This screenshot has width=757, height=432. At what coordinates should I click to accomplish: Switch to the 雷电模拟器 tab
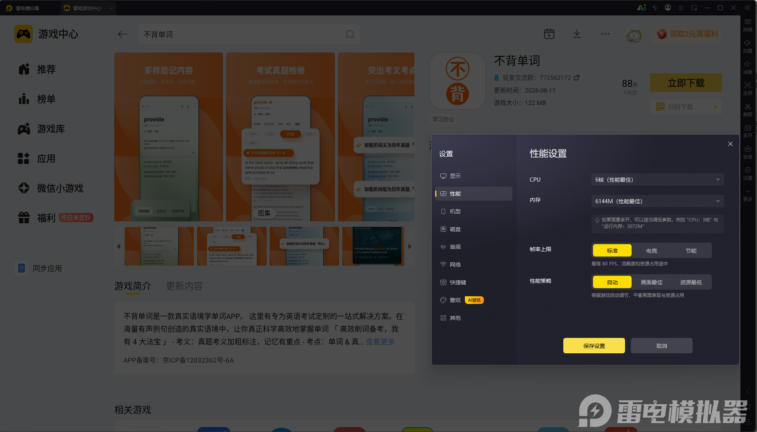[x=28, y=8]
